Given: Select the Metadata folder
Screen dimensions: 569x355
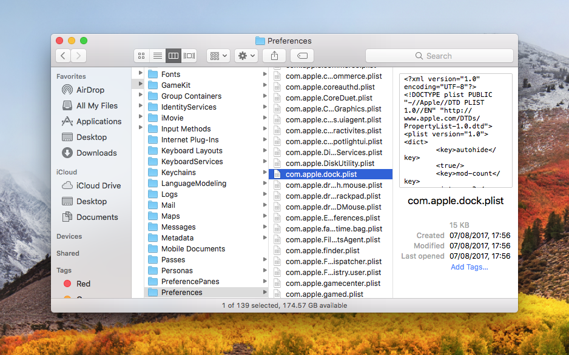Looking at the screenshot, I should 206,237.
